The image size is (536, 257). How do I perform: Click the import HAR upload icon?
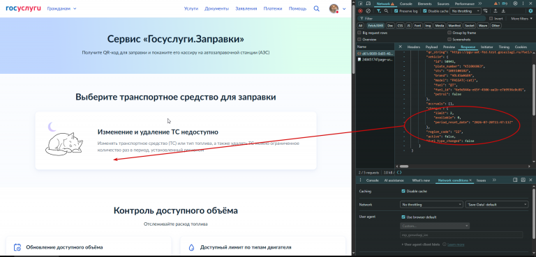(x=496, y=11)
